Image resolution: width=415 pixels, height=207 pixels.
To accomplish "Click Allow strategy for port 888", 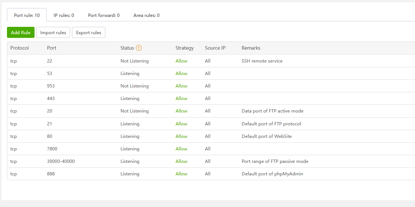I will (181, 174).
